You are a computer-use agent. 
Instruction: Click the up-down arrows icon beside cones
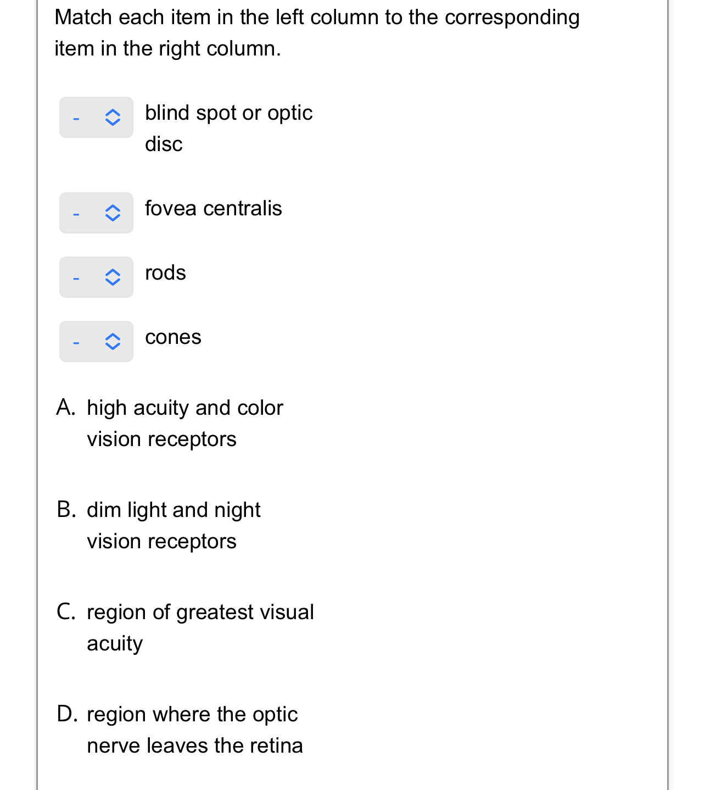click(x=113, y=342)
